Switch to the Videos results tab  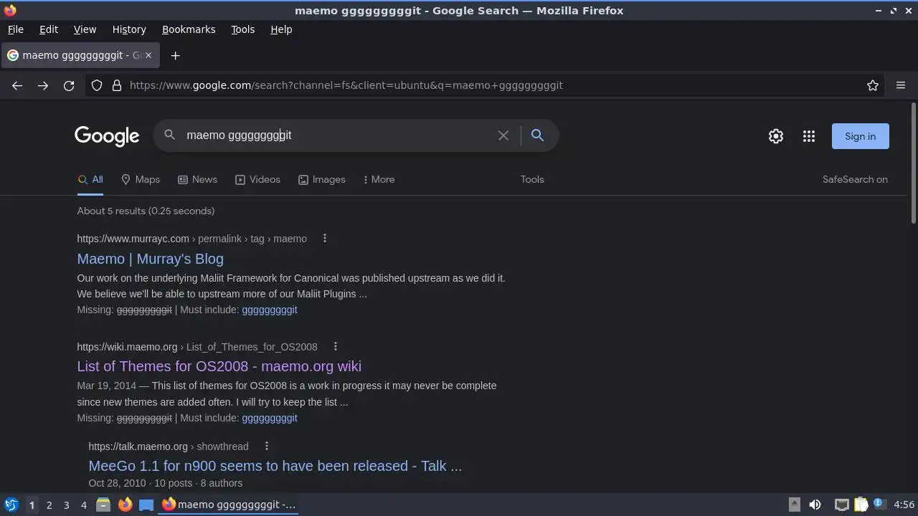click(258, 179)
